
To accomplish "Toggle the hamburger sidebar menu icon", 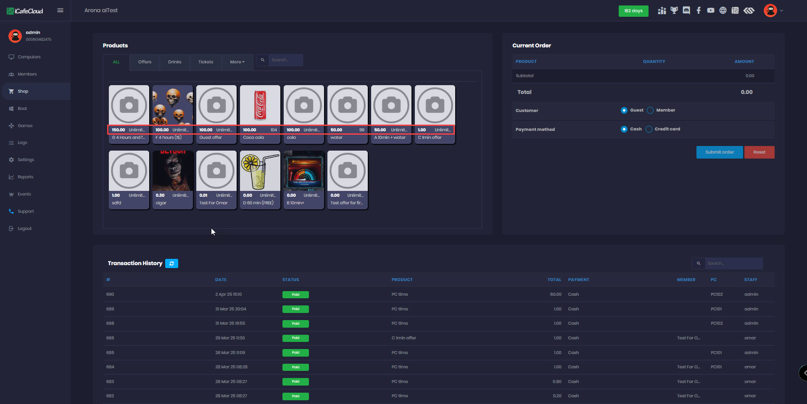I will [61, 10].
